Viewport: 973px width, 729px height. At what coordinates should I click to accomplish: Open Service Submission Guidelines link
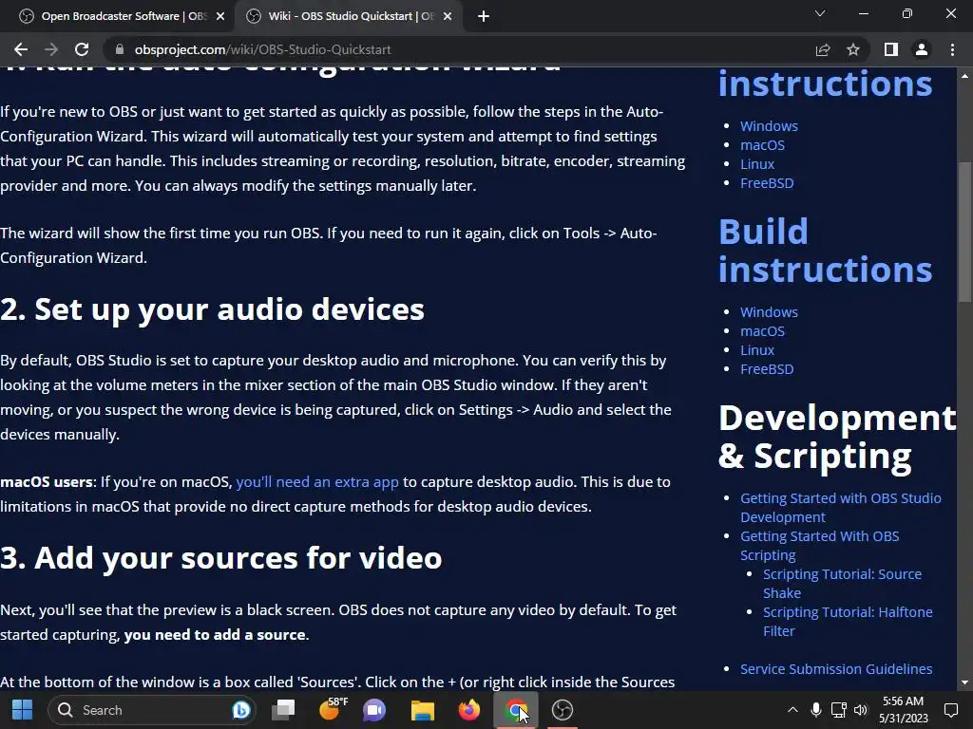(x=836, y=669)
